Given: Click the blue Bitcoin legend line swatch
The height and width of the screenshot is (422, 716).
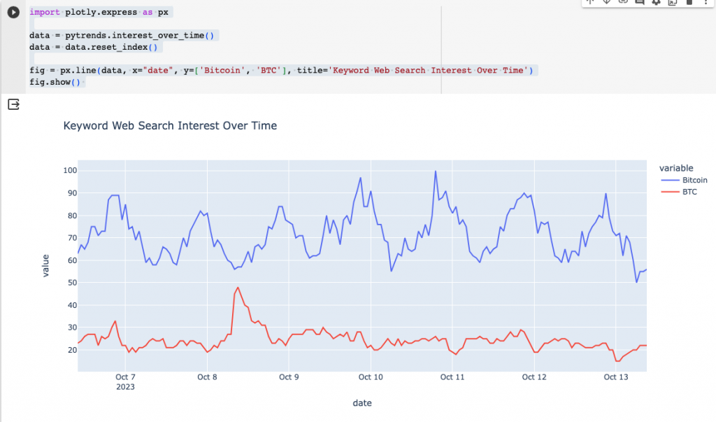Looking at the screenshot, I should click(x=670, y=180).
